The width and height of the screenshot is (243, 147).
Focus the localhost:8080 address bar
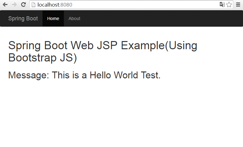131,5
